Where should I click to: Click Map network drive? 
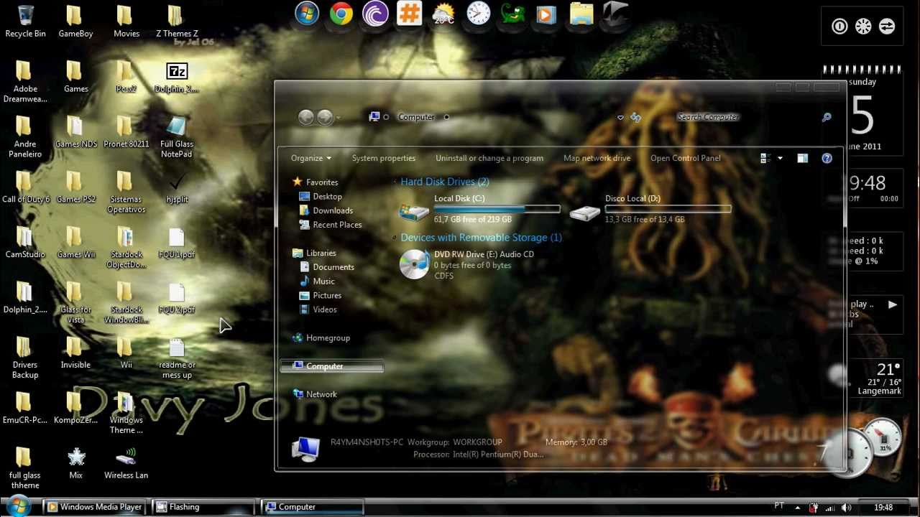(x=597, y=158)
